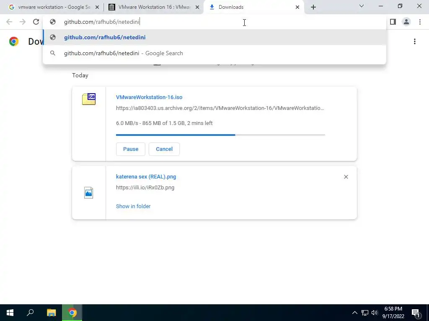Open File Explorer from the taskbar
The image size is (429, 321).
51,313
